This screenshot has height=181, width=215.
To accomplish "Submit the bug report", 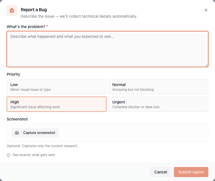I will (191, 172).
